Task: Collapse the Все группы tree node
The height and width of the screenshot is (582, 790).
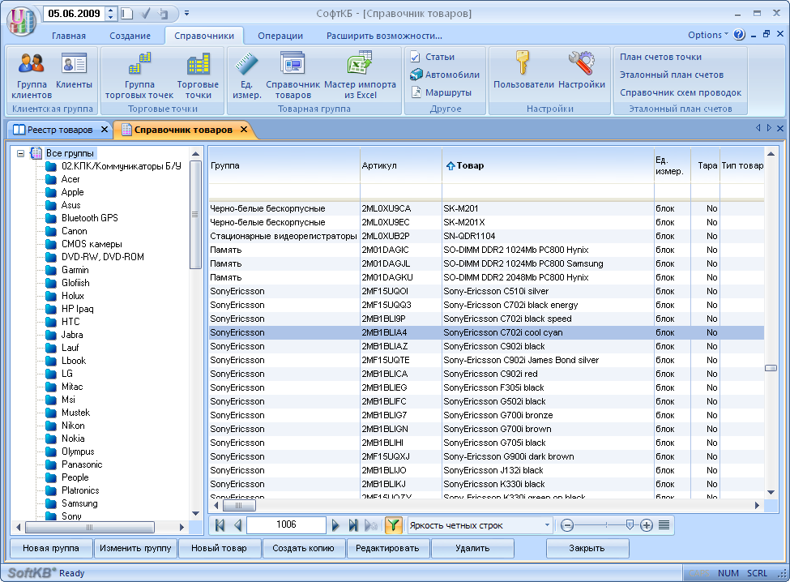Action: pyautogui.click(x=20, y=153)
